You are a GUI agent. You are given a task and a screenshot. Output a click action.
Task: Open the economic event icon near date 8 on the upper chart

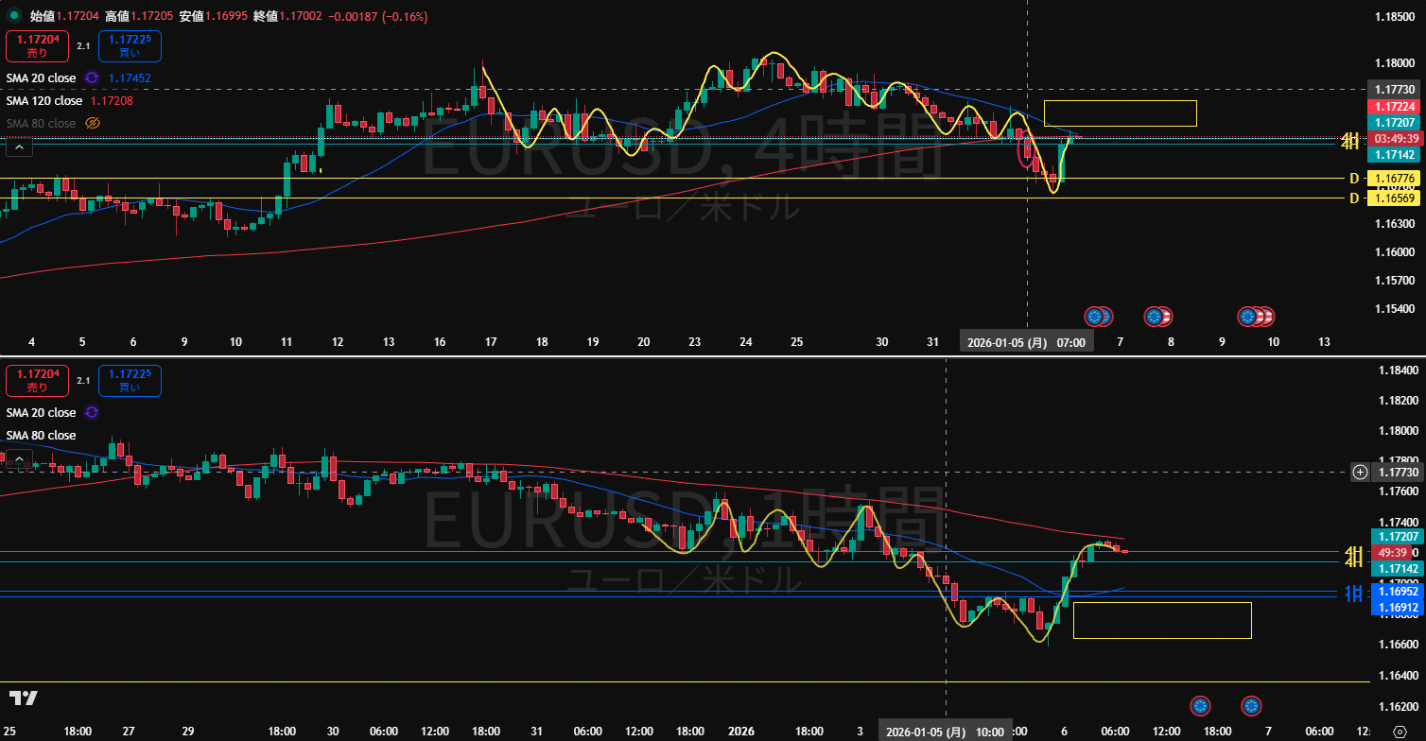point(1154,317)
